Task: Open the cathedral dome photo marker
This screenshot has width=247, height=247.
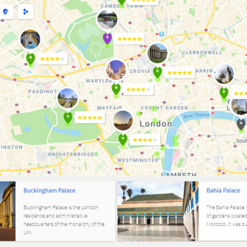Action: click(224, 74)
